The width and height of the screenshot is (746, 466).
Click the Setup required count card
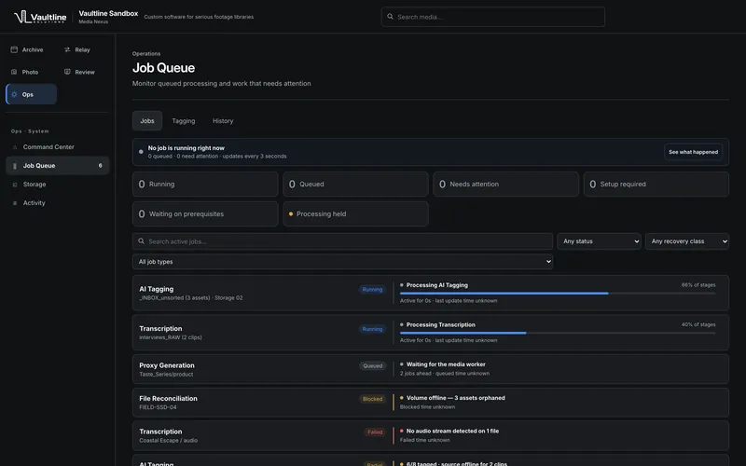(x=656, y=184)
